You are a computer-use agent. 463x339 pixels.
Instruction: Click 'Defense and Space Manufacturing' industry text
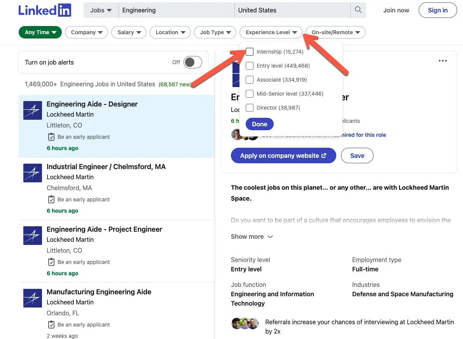point(403,294)
